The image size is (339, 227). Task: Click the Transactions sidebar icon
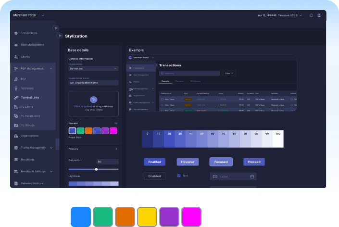tap(16, 33)
